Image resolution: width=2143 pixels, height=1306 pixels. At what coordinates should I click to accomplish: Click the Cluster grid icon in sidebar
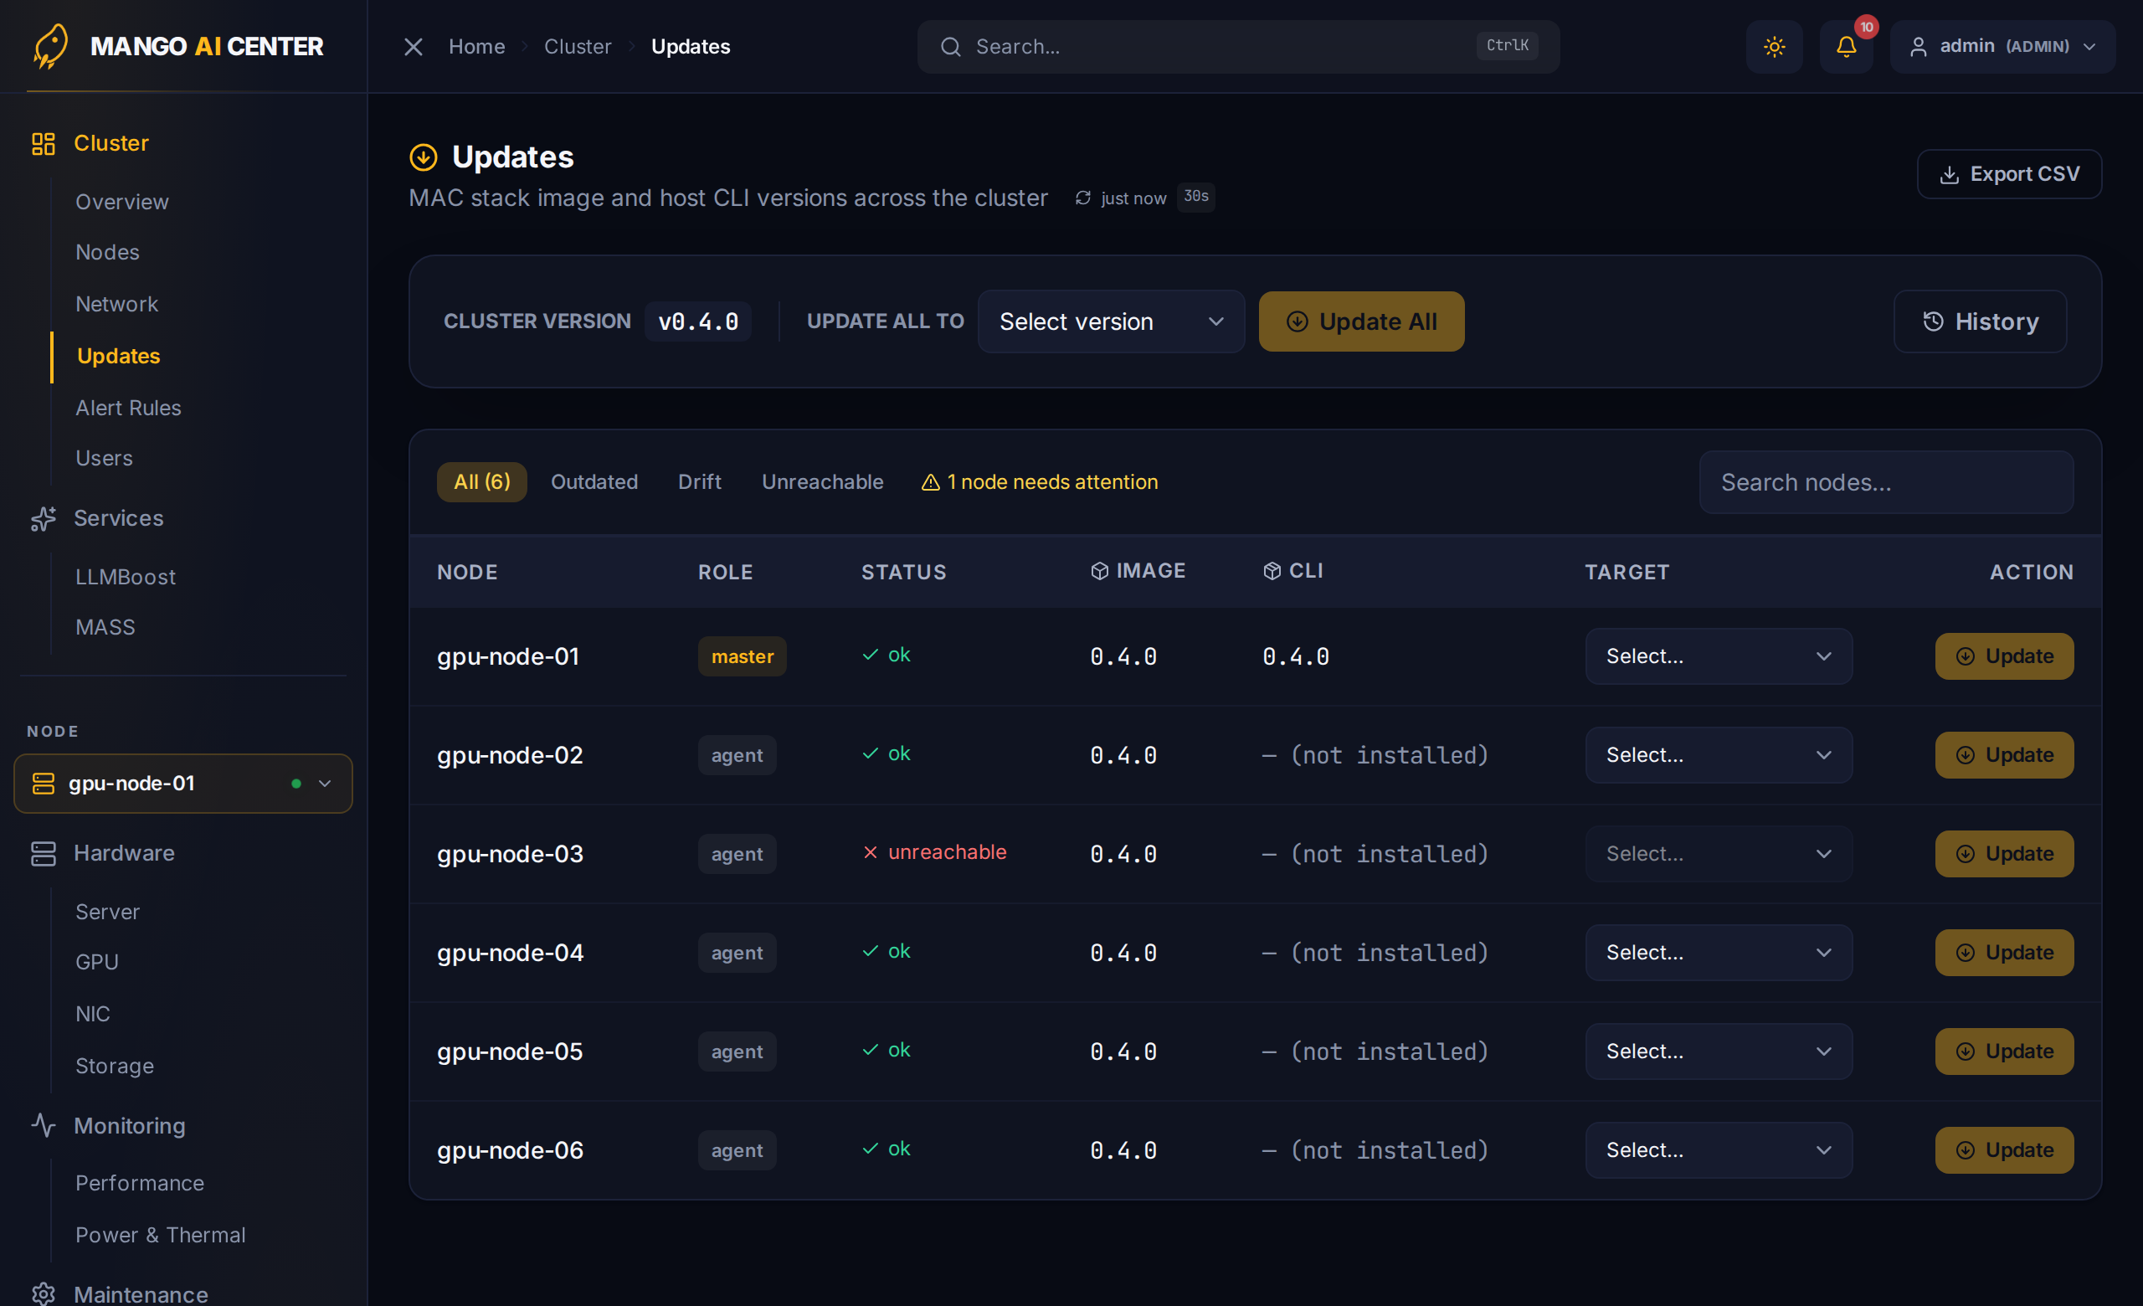click(x=44, y=143)
